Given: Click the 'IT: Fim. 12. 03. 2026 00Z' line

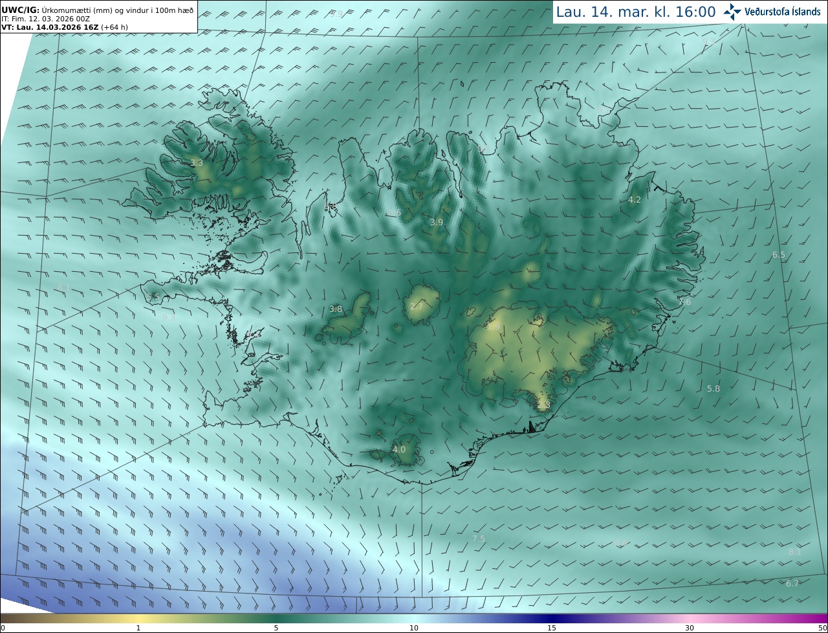Looking at the screenshot, I should pos(46,19).
